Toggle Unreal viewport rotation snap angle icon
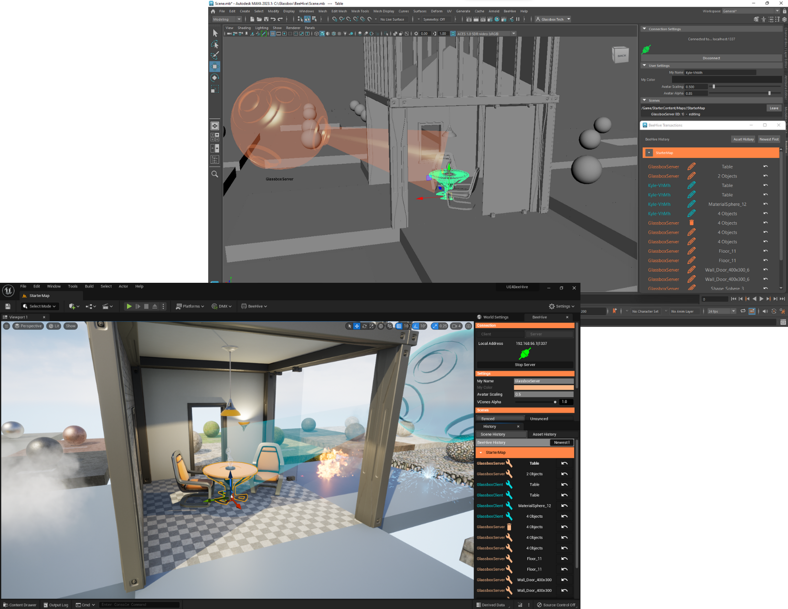 click(x=416, y=326)
